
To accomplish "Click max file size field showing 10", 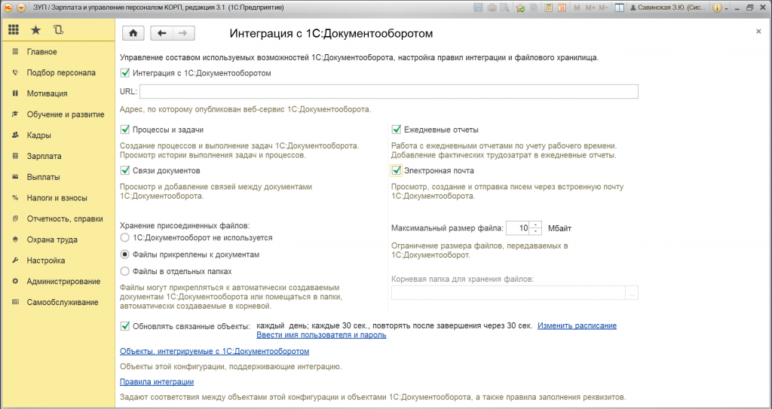I will 518,228.
